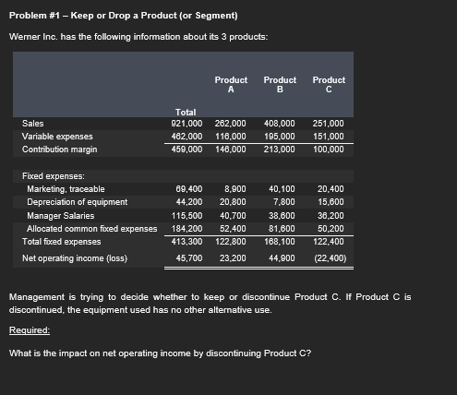This screenshot has width=457, height=395.
Task: Click the 'Product C' column header
Action: (329, 85)
